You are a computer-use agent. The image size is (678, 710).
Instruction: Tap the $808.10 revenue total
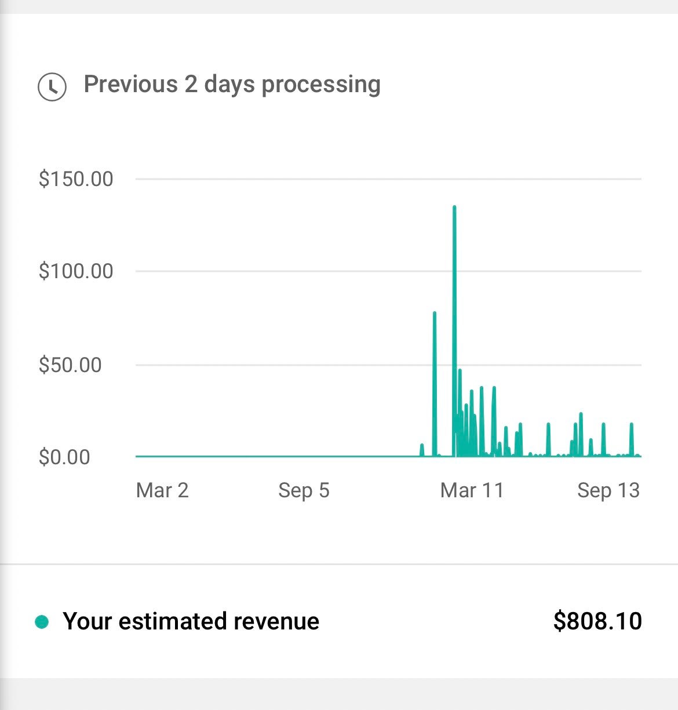click(597, 621)
